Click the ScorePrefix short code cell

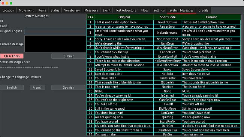(168, 122)
